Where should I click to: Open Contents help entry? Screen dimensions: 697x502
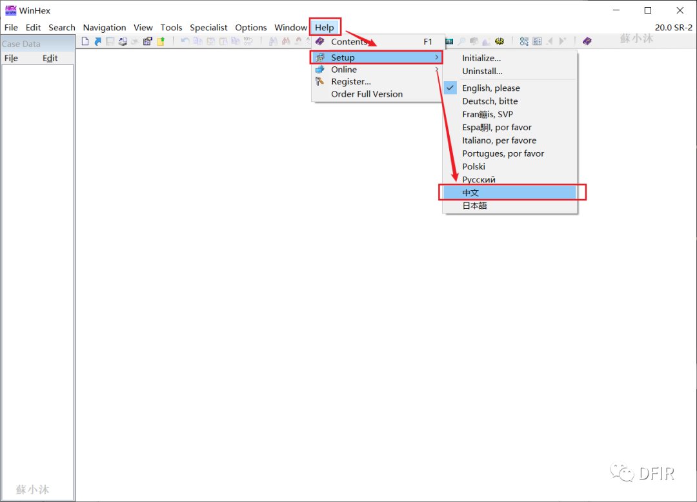377,42
